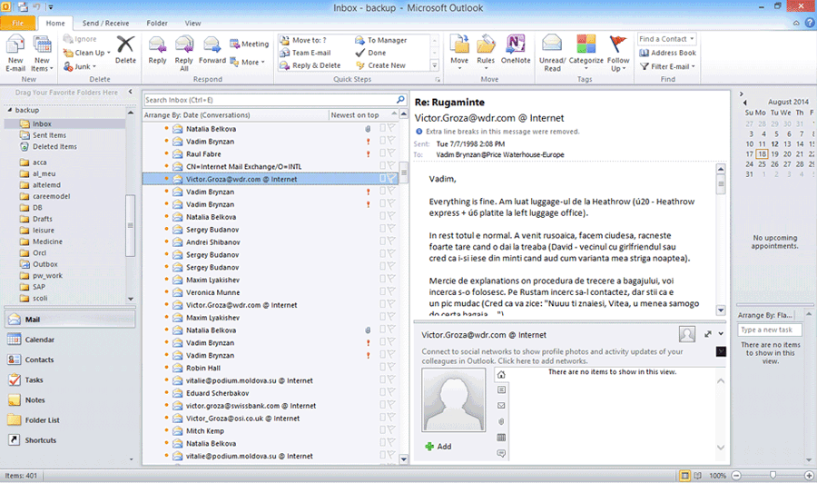Collapse the backup folder tree
The image size is (817, 483).
tap(9, 110)
